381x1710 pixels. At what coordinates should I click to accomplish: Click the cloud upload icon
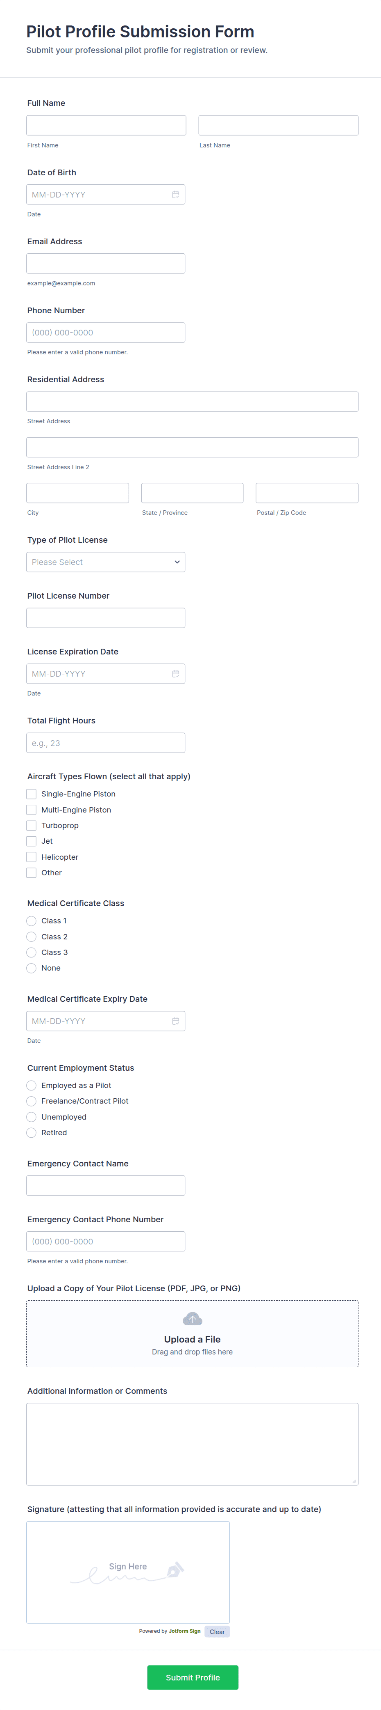point(192,1318)
